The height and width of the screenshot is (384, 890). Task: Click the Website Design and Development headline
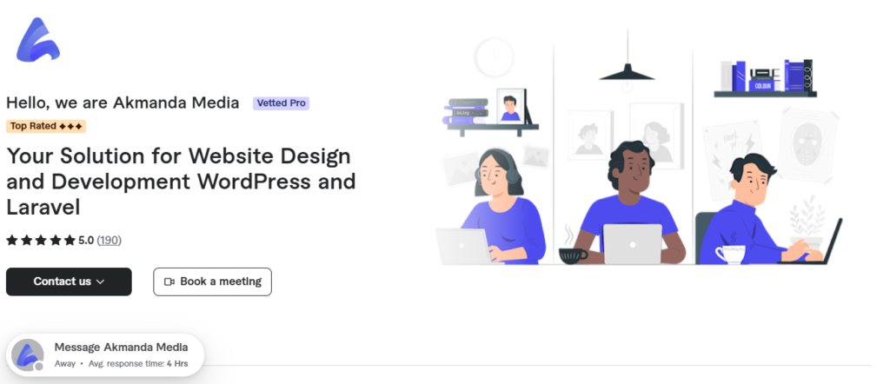(181, 182)
